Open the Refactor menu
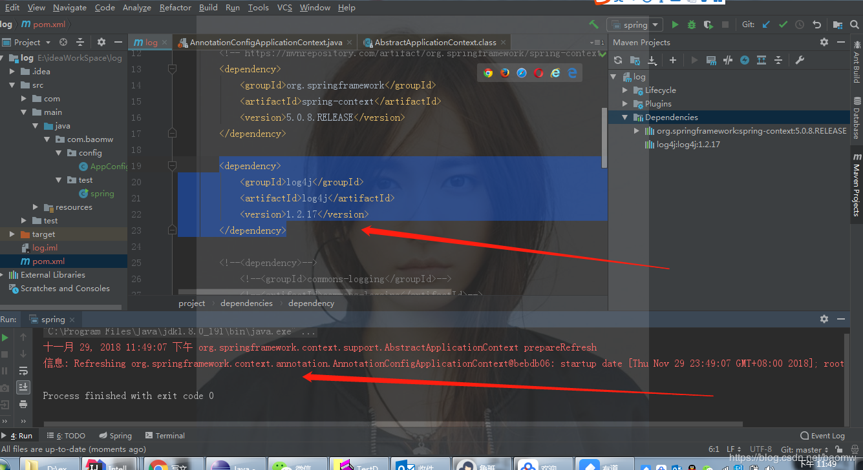The image size is (863, 470). coord(175,8)
